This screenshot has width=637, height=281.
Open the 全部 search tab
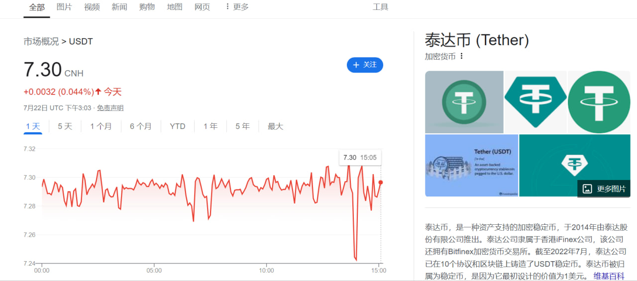(x=37, y=7)
